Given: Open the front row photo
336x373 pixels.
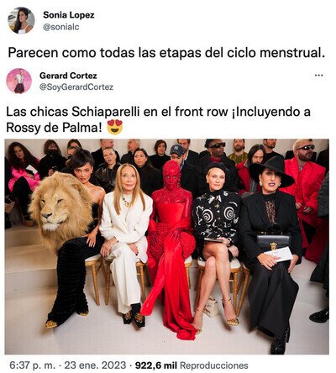Looking at the screenshot, I should tap(167, 247).
